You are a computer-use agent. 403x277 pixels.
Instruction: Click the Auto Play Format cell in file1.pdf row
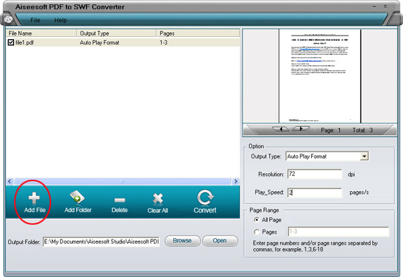pyautogui.click(x=99, y=43)
